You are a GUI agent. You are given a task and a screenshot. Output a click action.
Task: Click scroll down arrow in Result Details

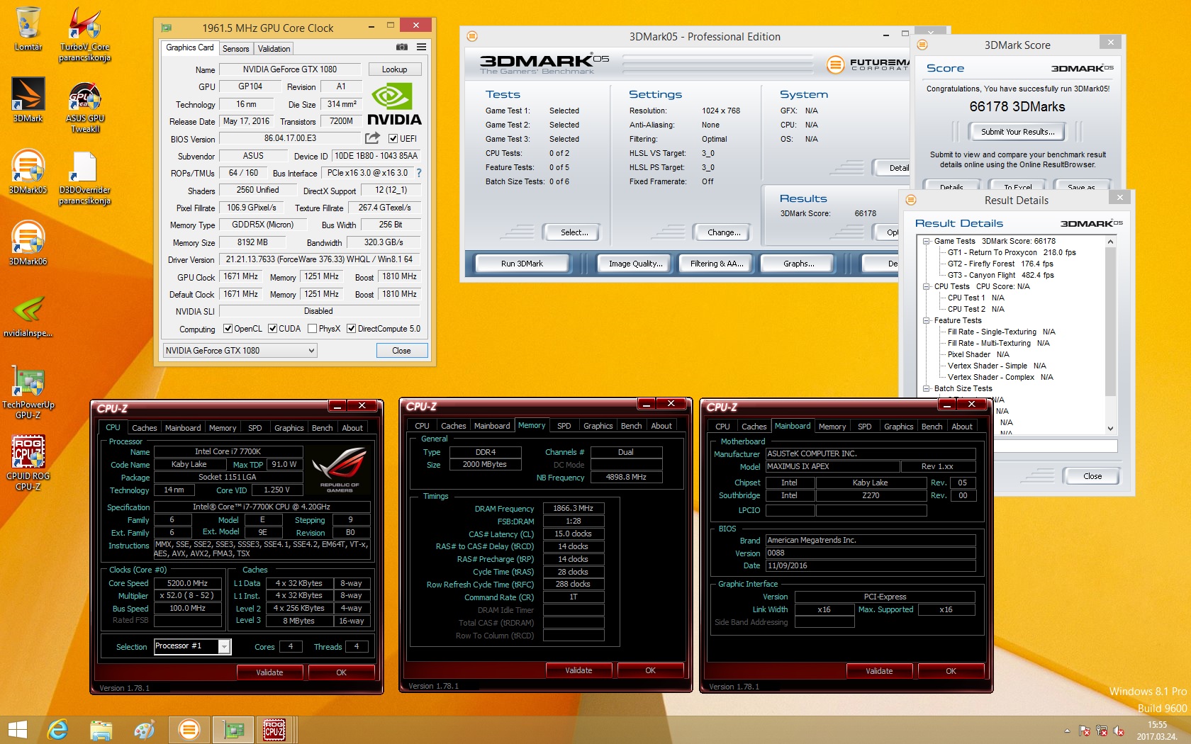(1110, 429)
